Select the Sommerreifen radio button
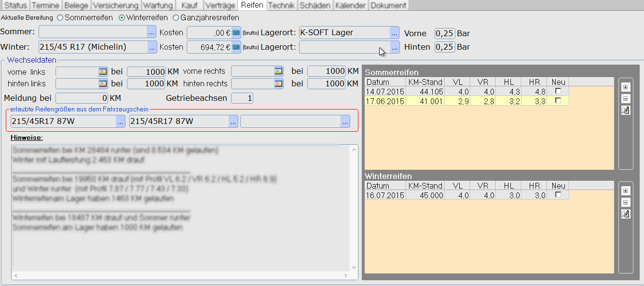The image size is (644, 286). 60,18
